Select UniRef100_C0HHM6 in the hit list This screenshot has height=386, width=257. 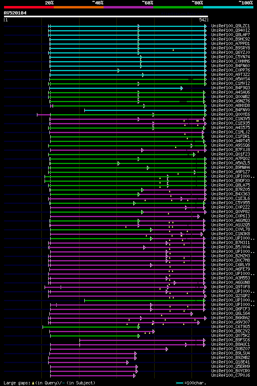click(230, 61)
